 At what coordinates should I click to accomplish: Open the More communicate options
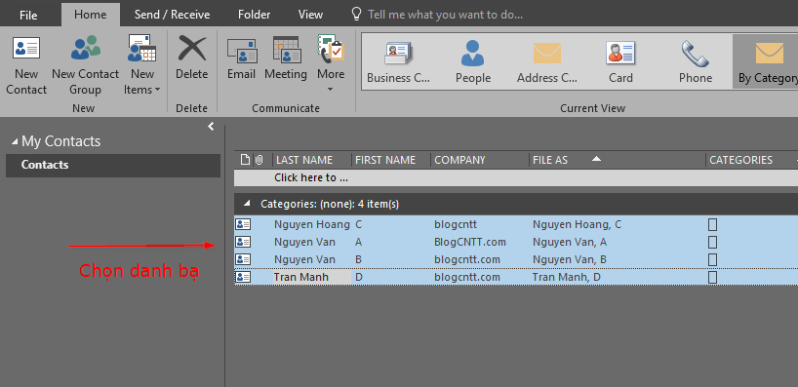click(331, 63)
